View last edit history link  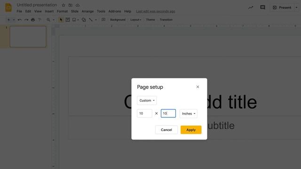156,11
